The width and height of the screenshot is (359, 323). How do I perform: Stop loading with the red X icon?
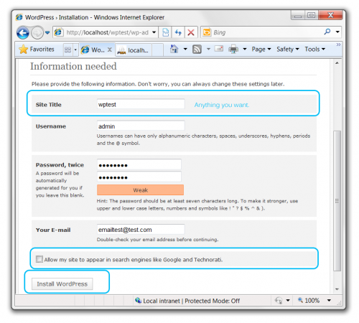pos(191,32)
